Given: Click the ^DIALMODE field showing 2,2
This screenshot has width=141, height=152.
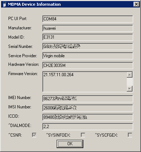Looking at the screenshot, I should pyautogui.click(x=88, y=127).
